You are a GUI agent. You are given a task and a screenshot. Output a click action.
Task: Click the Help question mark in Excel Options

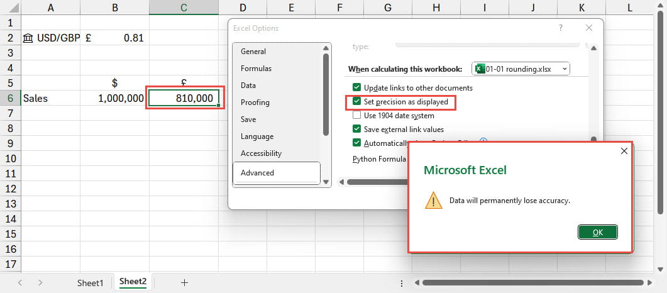[560, 28]
